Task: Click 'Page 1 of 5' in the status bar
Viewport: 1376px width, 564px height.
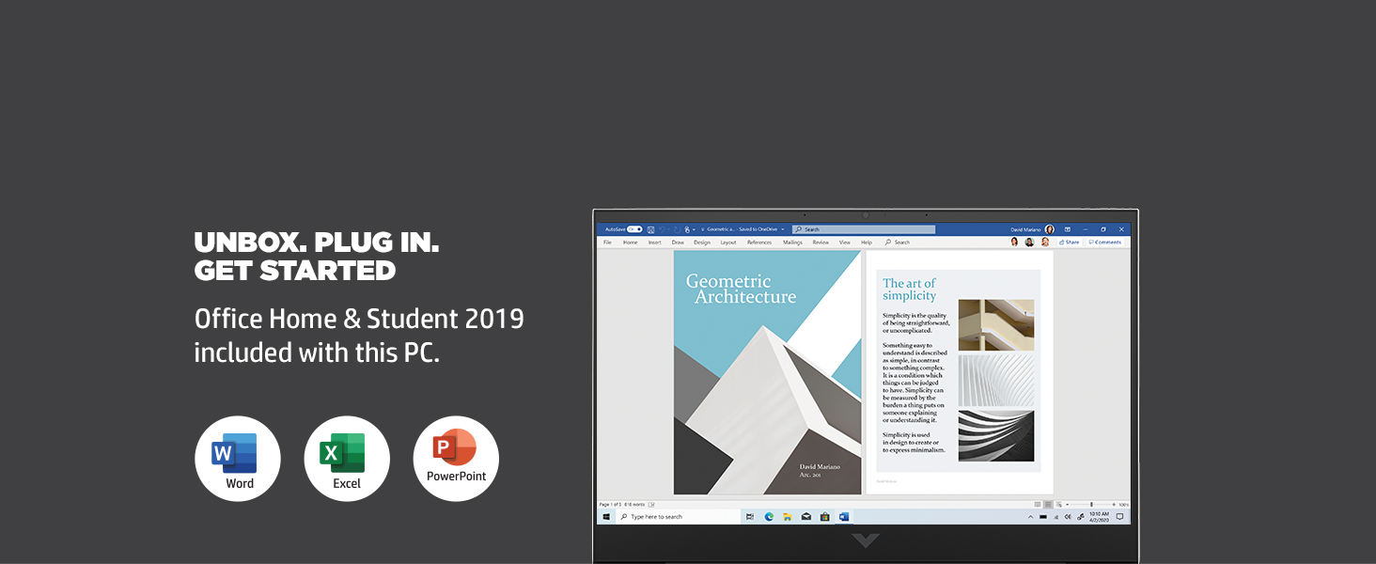Action: [x=610, y=505]
